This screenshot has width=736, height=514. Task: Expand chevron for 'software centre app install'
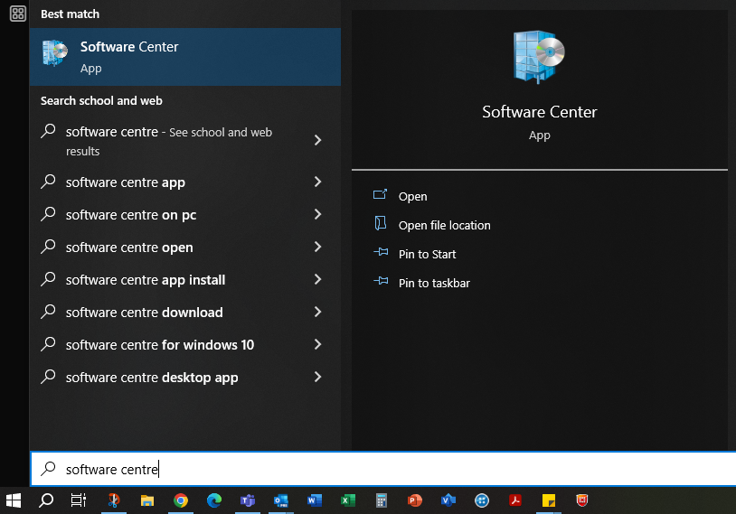(317, 279)
